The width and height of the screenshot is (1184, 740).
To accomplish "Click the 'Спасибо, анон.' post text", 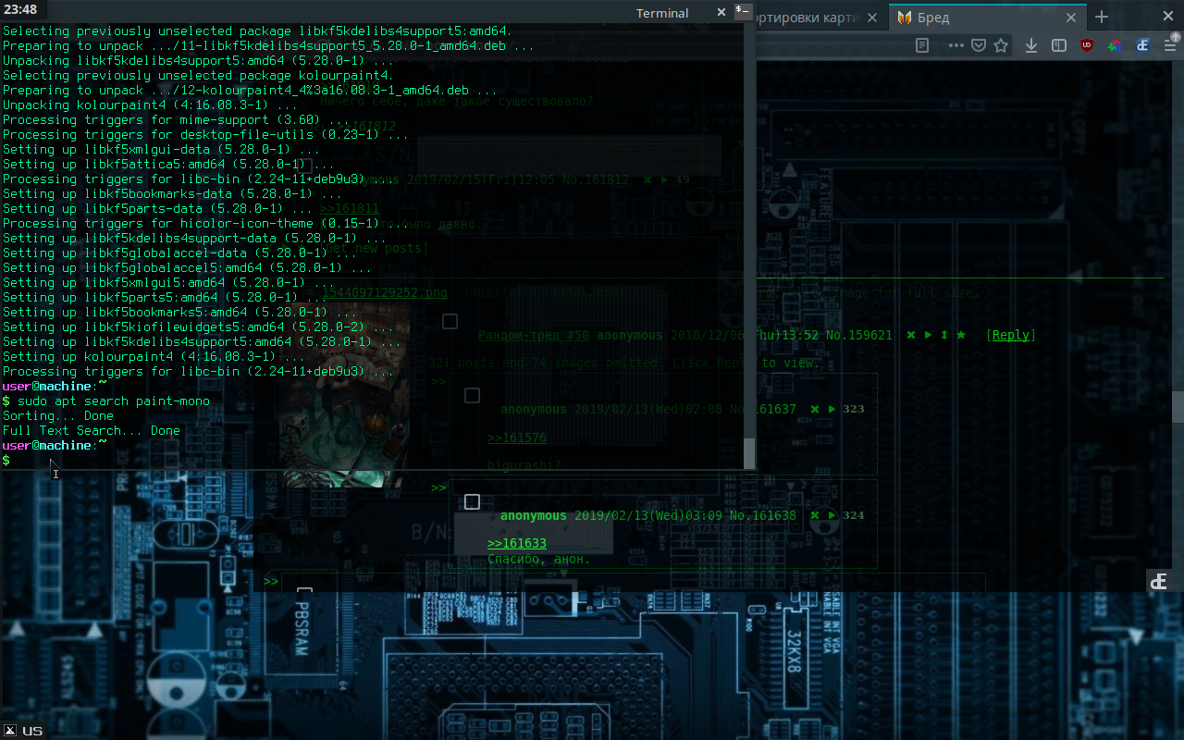I will pos(538,559).
